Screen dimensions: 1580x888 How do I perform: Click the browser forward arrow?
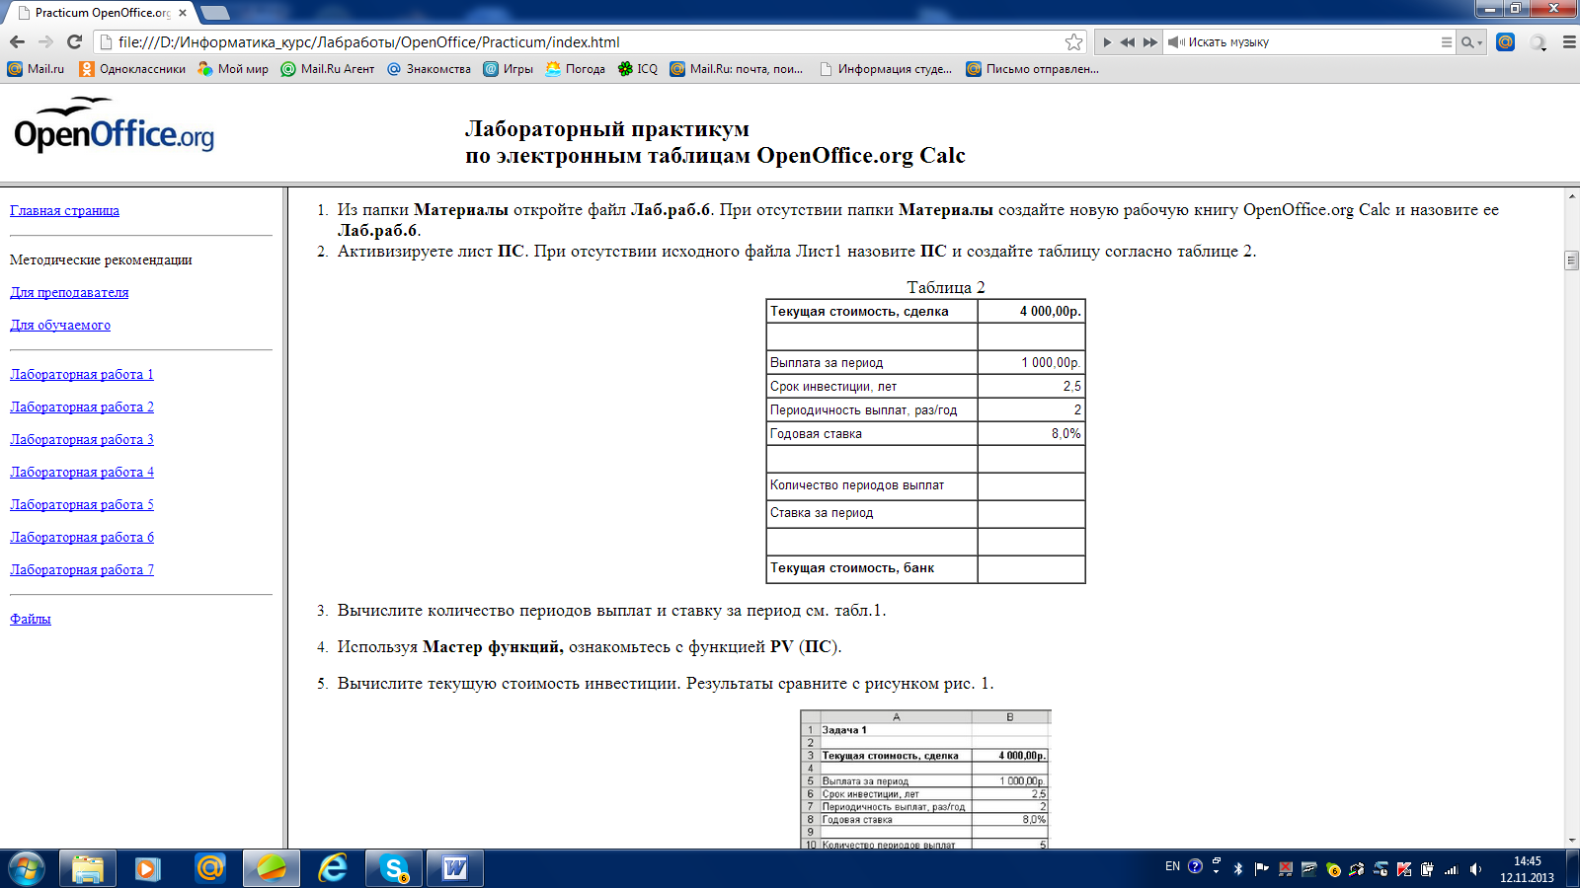point(45,41)
